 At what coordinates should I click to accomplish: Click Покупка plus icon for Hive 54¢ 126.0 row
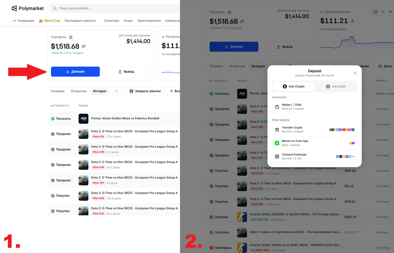(53, 196)
